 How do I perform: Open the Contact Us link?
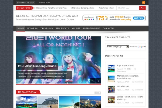[45, 2]
